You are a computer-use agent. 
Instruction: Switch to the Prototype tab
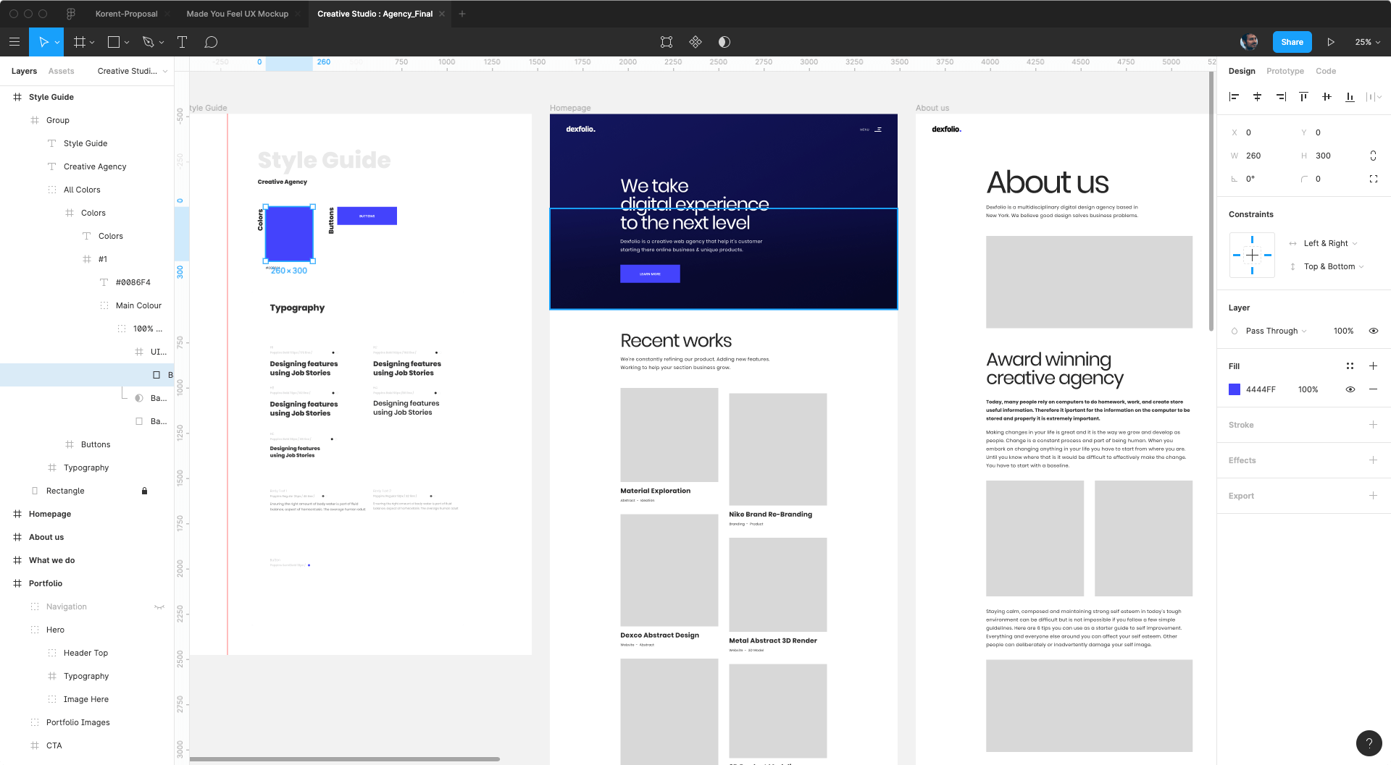(x=1285, y=71)
